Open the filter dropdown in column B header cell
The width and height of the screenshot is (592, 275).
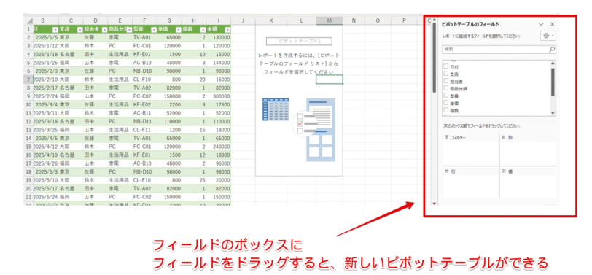pyautogui.click(x=55, y=29)
